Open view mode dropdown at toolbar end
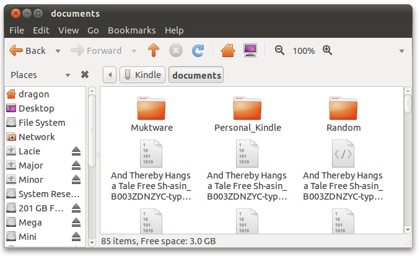This screenshot has width=420, height=256. click(x=401, y=51)
